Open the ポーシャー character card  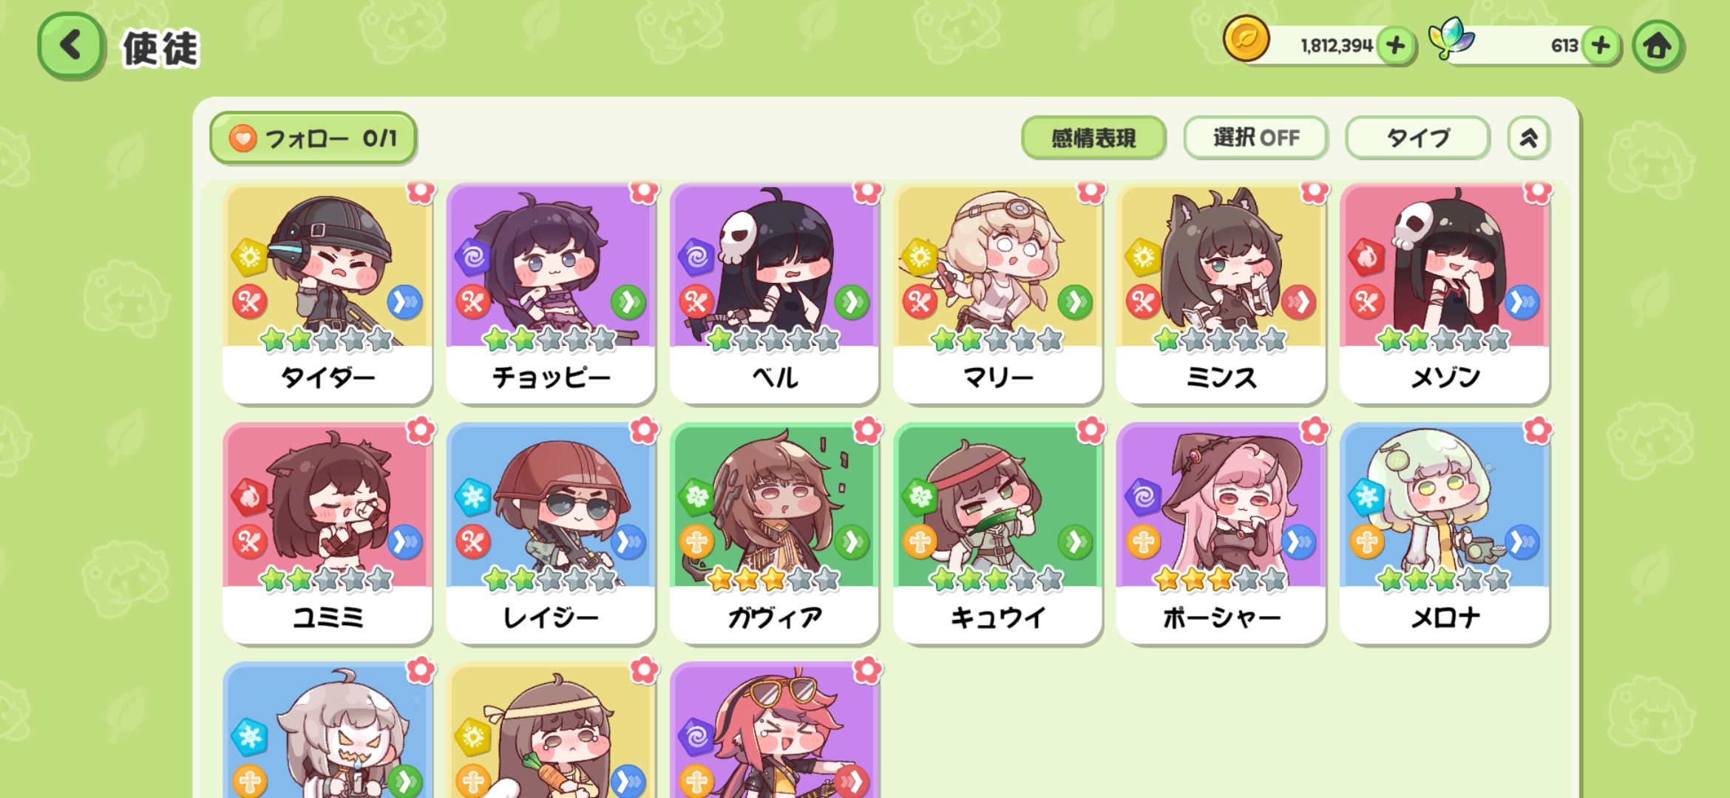tap(1221, 533)
